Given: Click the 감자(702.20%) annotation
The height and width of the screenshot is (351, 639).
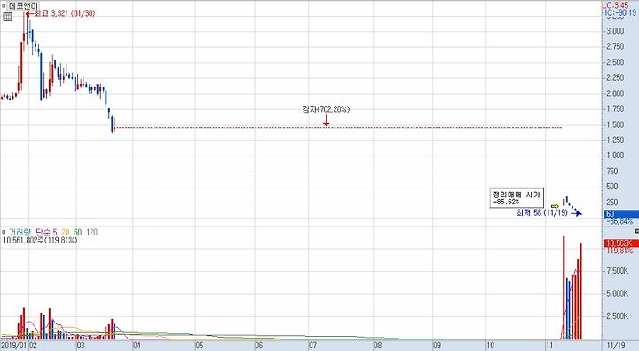Looking at the screenshot, I should 326,109.
